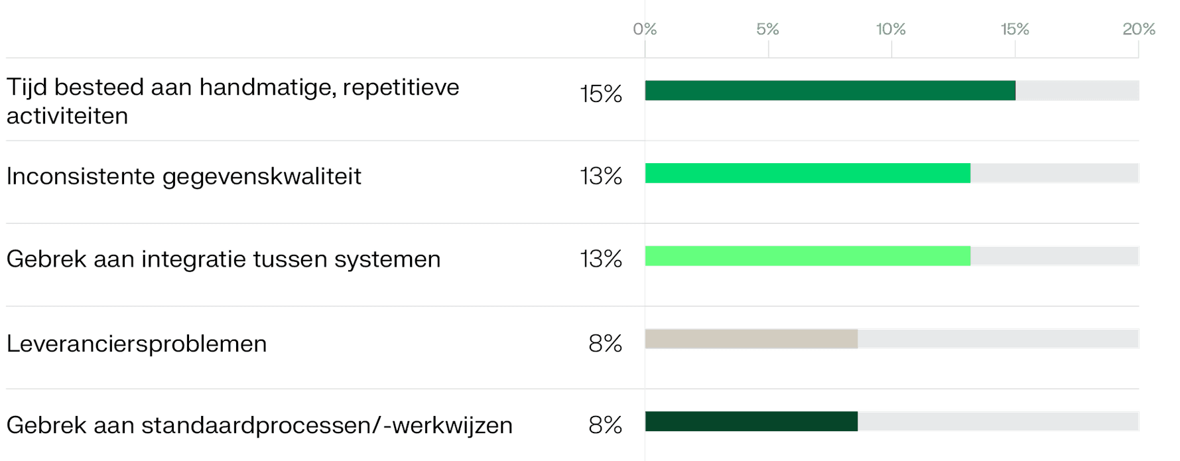
Task: Select the 'Inconsistente gegevenskwaliteit' label
Action: coord(184,176)
